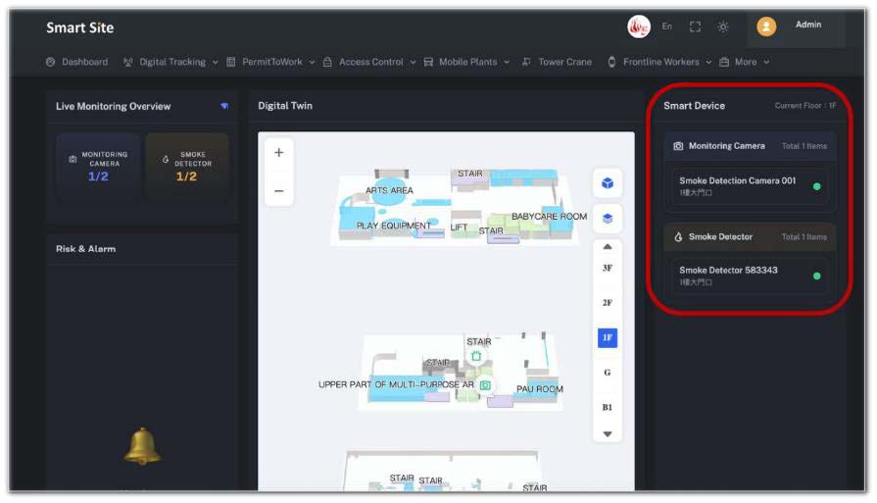877x503 pixels.
Task: Click the PAU ROOM label
Action: point(540,389)
